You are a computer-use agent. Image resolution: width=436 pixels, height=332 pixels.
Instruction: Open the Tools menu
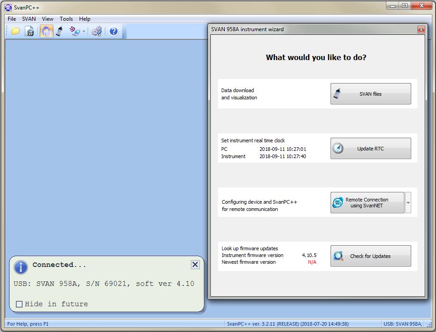click(x=66, y=19)
